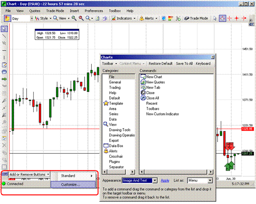Click the Apply link
The image size is (256, 204).
coord(165,180)
